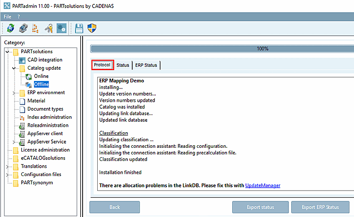Click the Material page icon
The width and height of the screenshot is (354, 217).
[22, 101]
